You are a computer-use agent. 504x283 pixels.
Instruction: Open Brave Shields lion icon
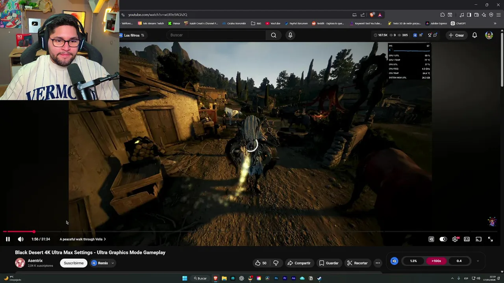tap(372, 15)
